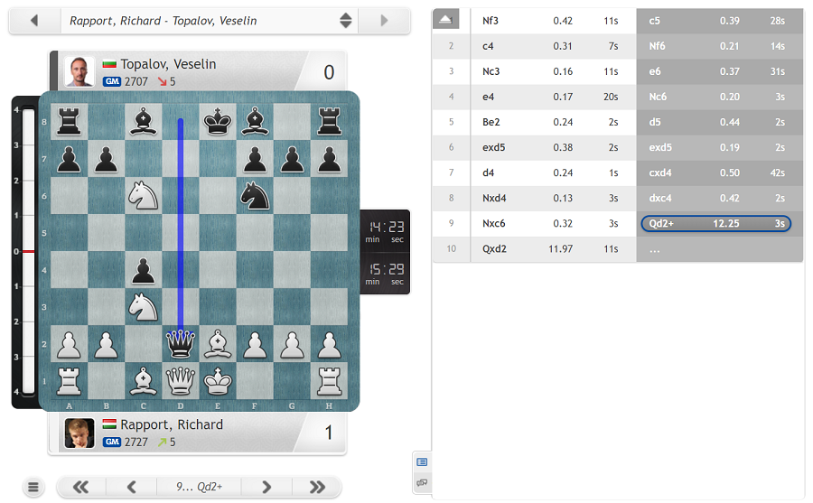This screenshot has width=813, height=503.
Task: Click the current move label 9... Qd2+
Action: 198,488
